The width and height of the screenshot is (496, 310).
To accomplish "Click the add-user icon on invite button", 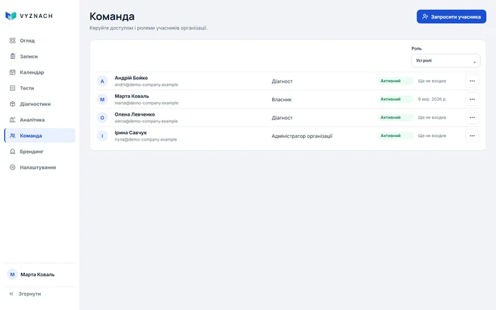I will pos(425,17).
